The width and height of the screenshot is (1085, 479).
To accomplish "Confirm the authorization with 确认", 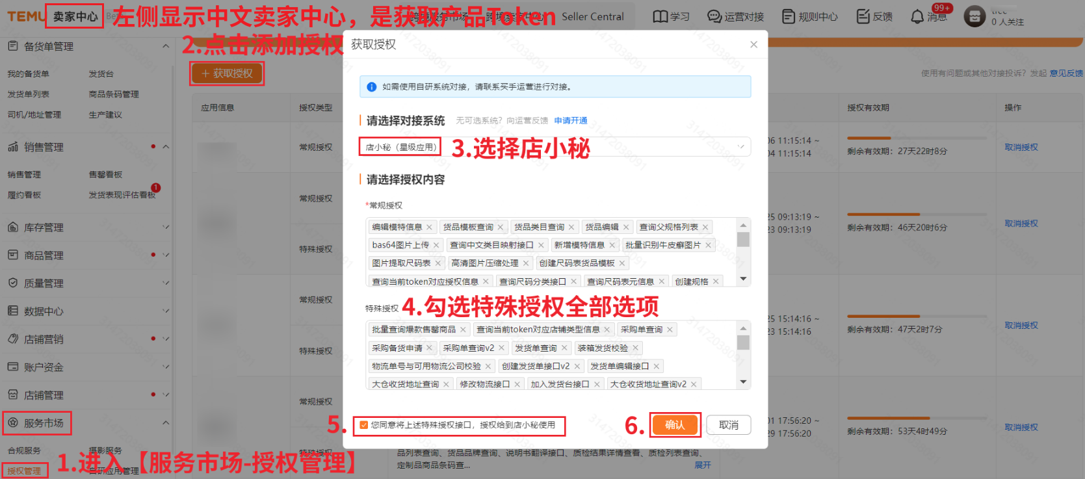I will (675, 425).
